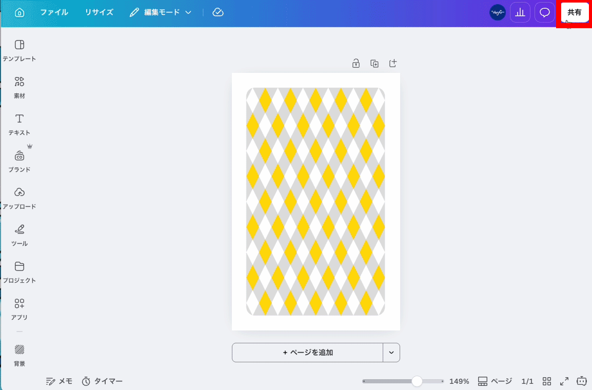Open the ブランド panel
The width and height of the screenshot is (592, 390).
(19, 162)
